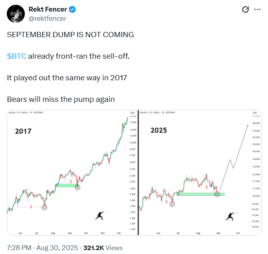Click the 321.2K Views count
Viewport: 268px width, 254px height.
(x=103, y=248)
